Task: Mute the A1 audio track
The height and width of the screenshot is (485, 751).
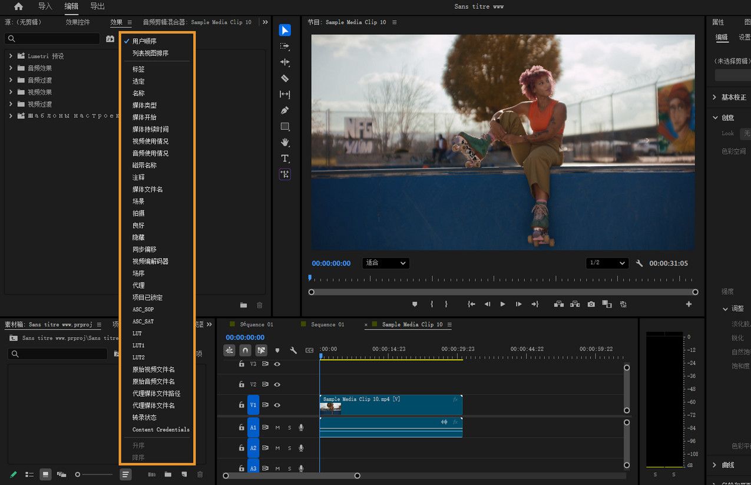Action: (277, 427)
